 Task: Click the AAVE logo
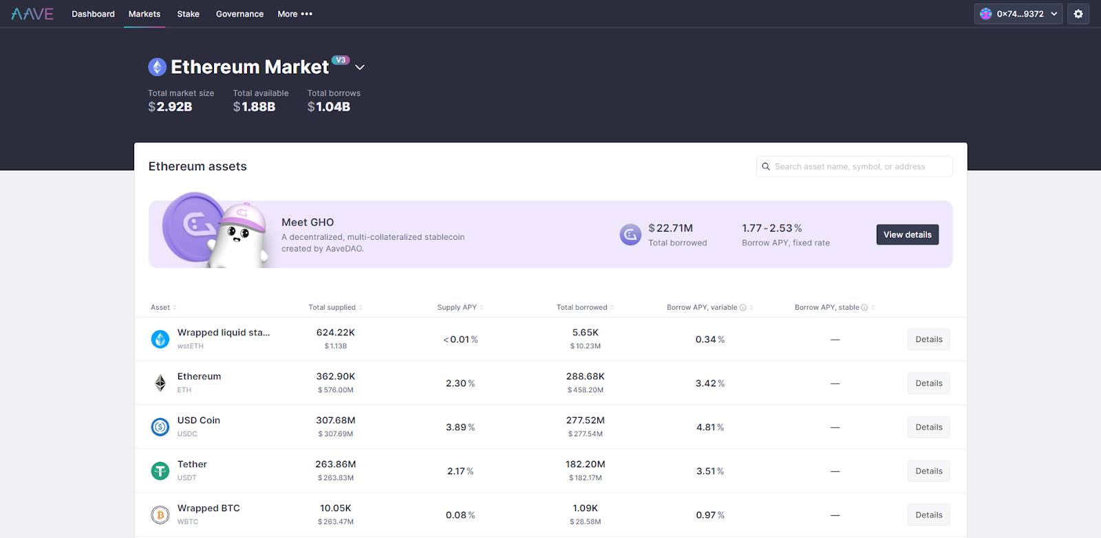point(32,14)
